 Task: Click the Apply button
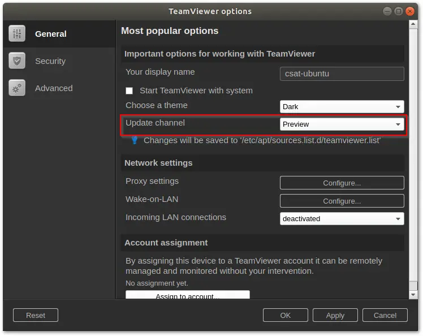(x=335, y=315)
